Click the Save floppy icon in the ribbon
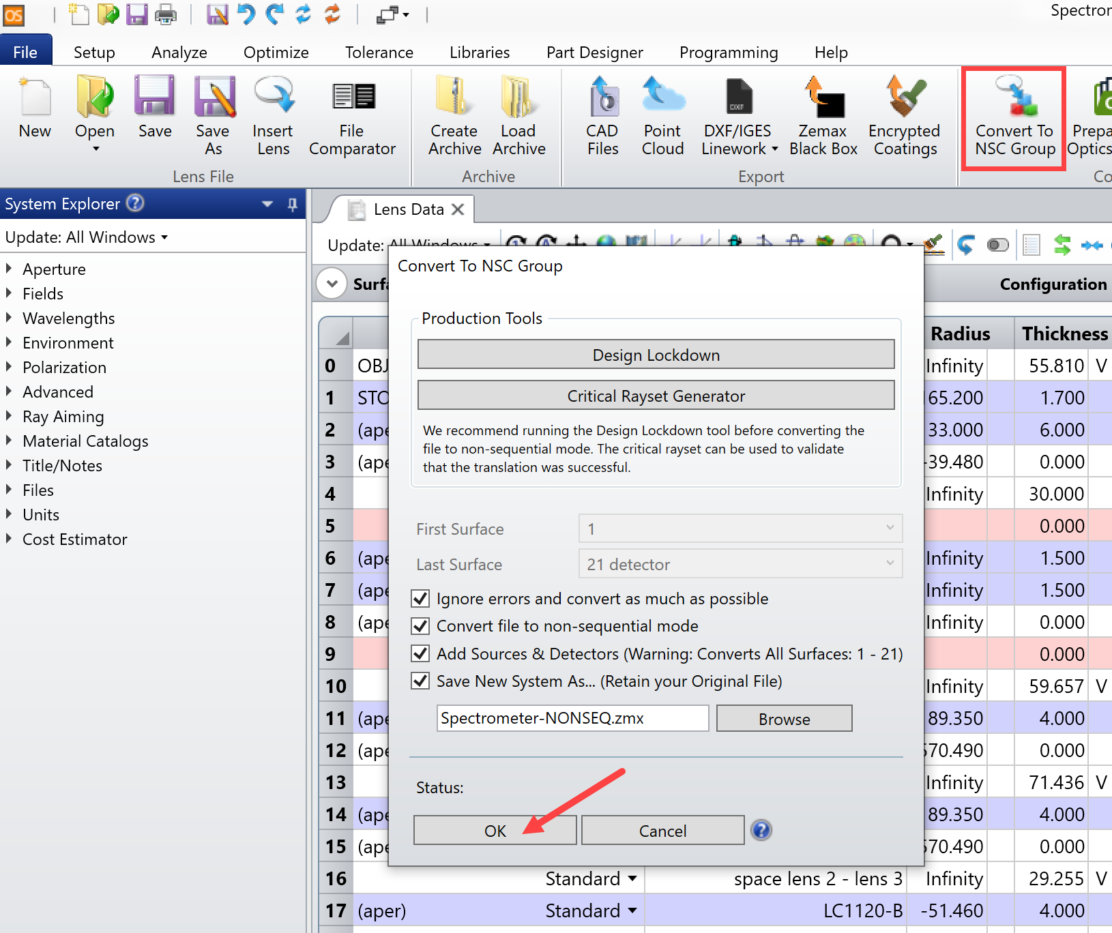Image resolution: width=1112 pixels, height=933 pixels. 155,97
